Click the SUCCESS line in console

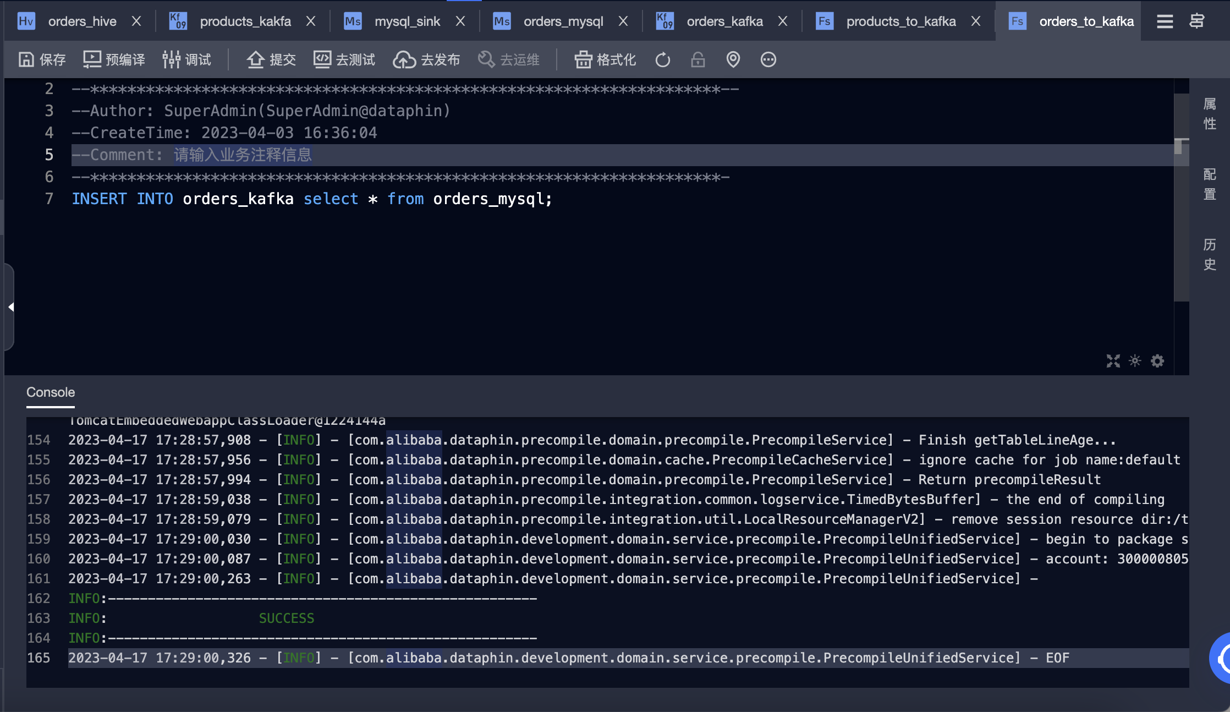pyautogui.click(x=287, y=618)
